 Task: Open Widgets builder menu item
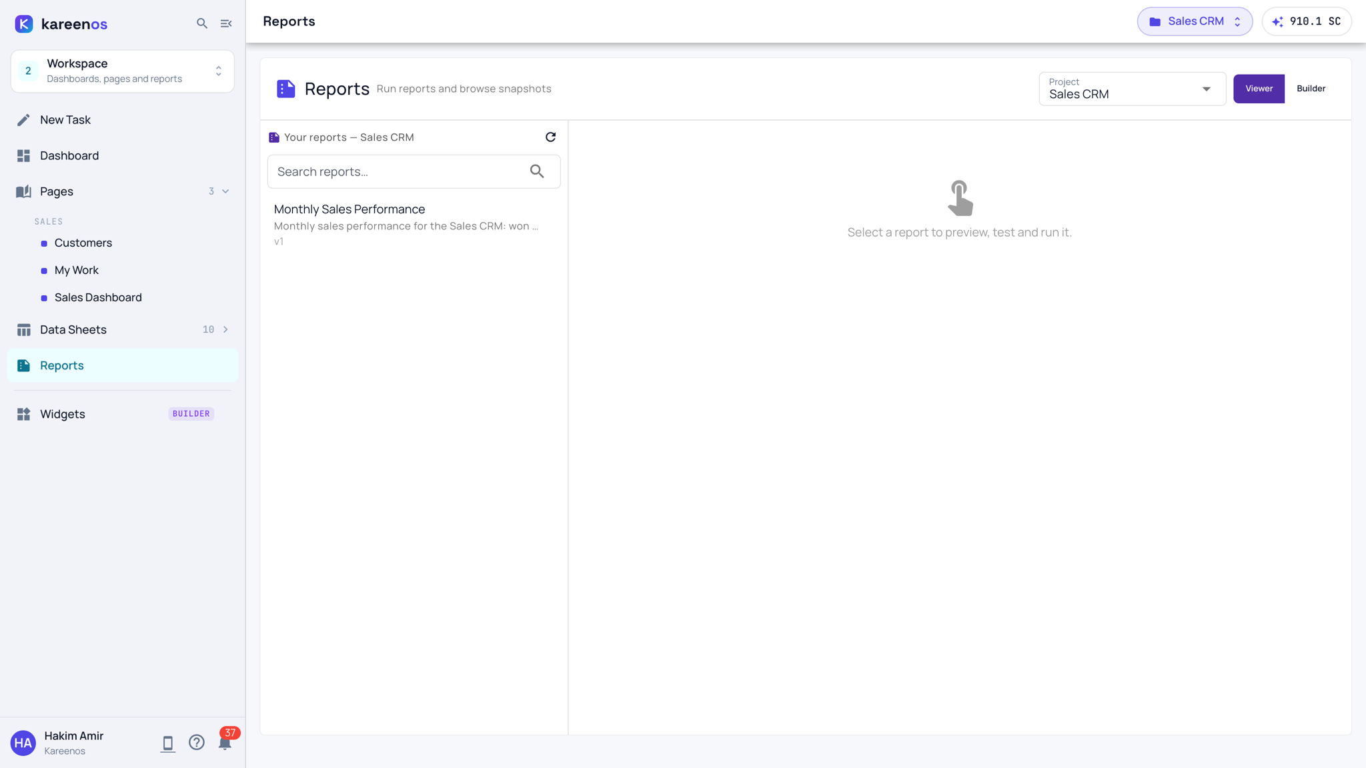pos(123,414)
